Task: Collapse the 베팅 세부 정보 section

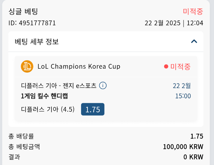Action: pos(194,41)
